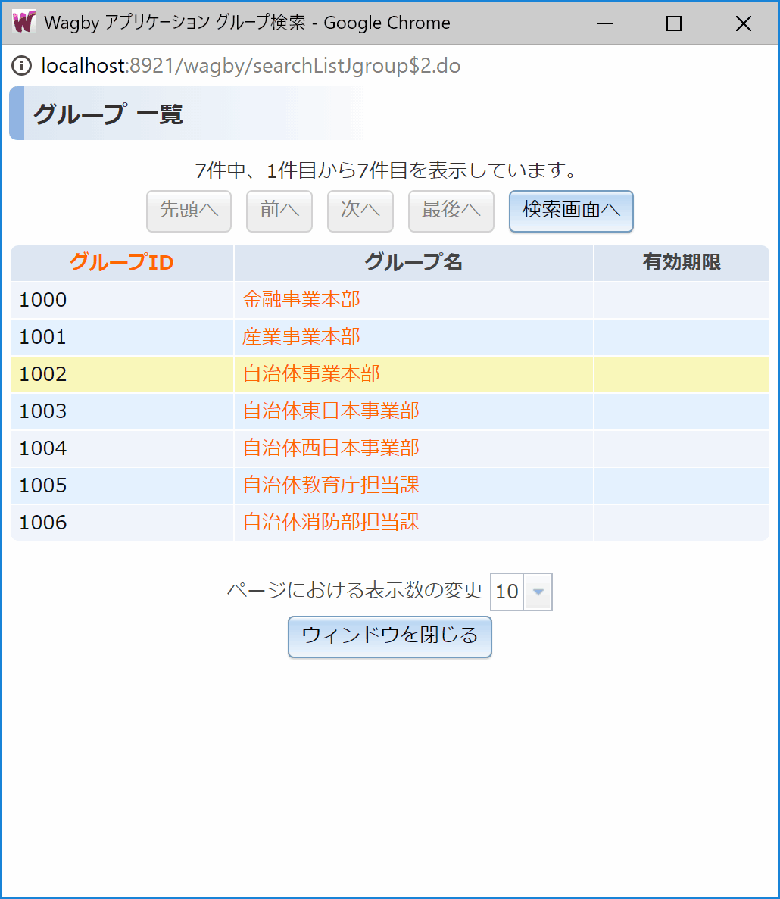Click ウィンドウを閉じる button

coord(390,636)
